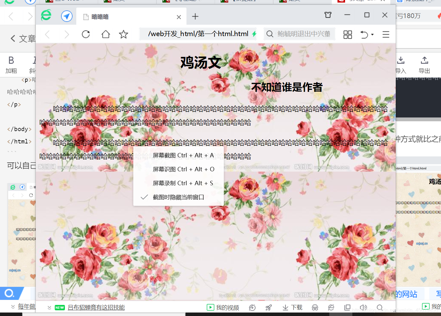Click the green lightning speed-mode icon

click(254, 34)
